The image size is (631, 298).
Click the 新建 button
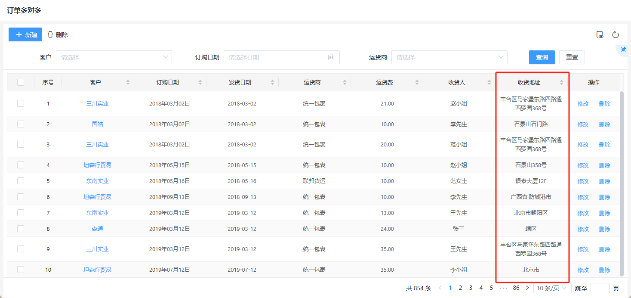click(25, 35)
